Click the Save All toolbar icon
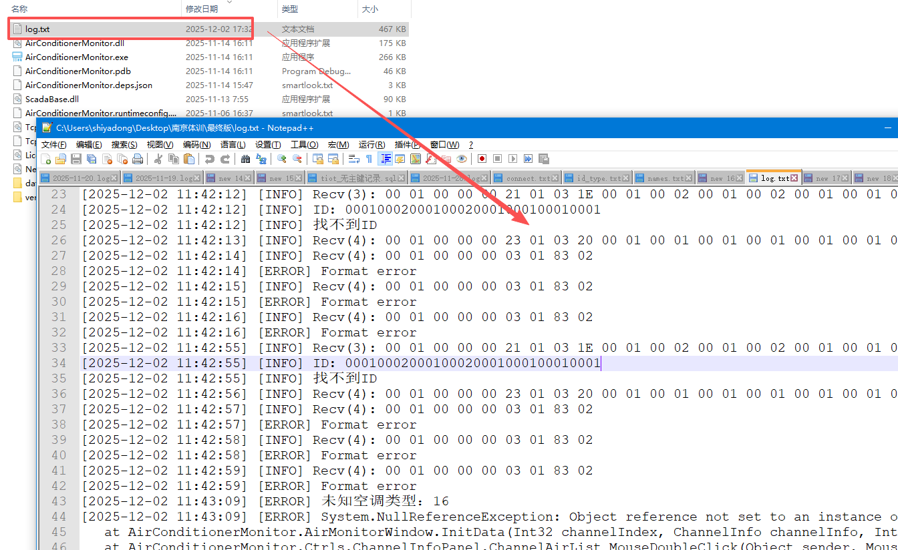Image resolution: width=898 pixels, height=550 pixels. click(x=91, y=159)
